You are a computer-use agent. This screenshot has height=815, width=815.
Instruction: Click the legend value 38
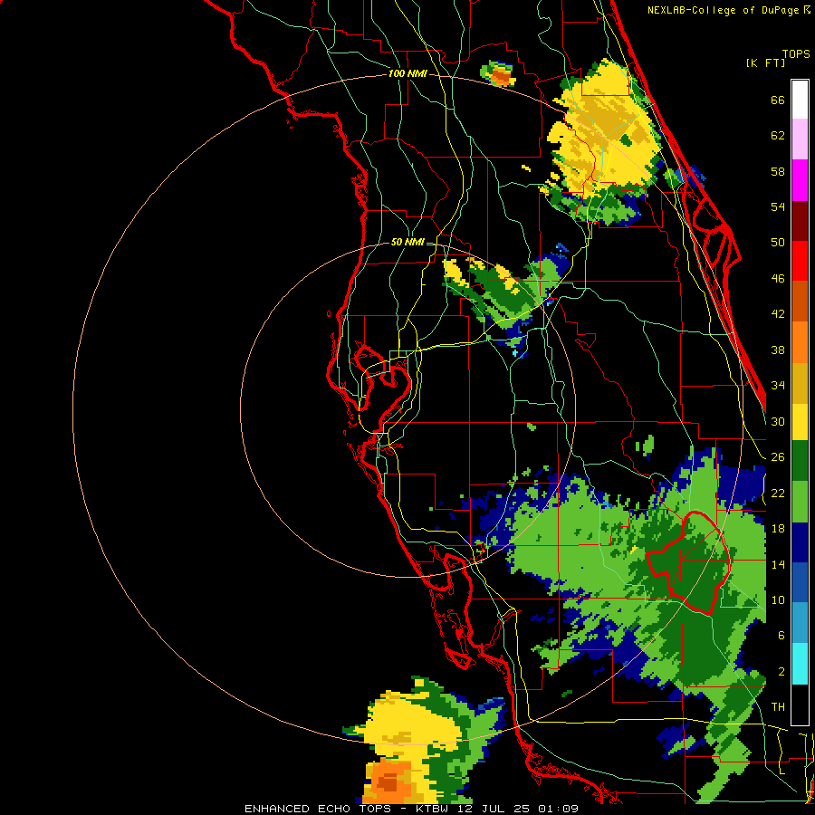(x=778, y=350)
